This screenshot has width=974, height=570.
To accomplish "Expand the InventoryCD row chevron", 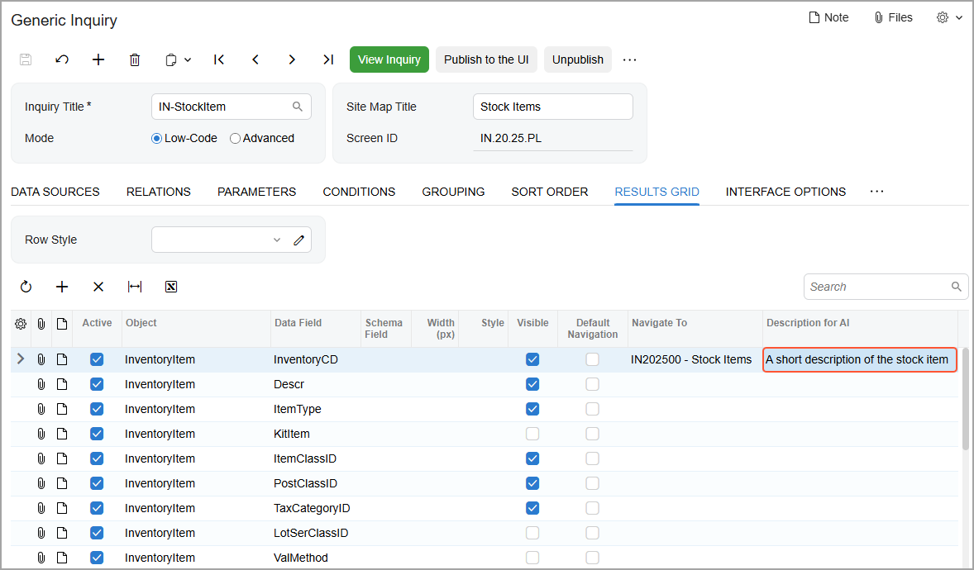I will point(21,359).
